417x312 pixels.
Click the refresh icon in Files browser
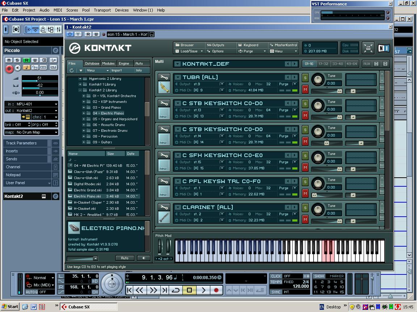pos(72,70)
